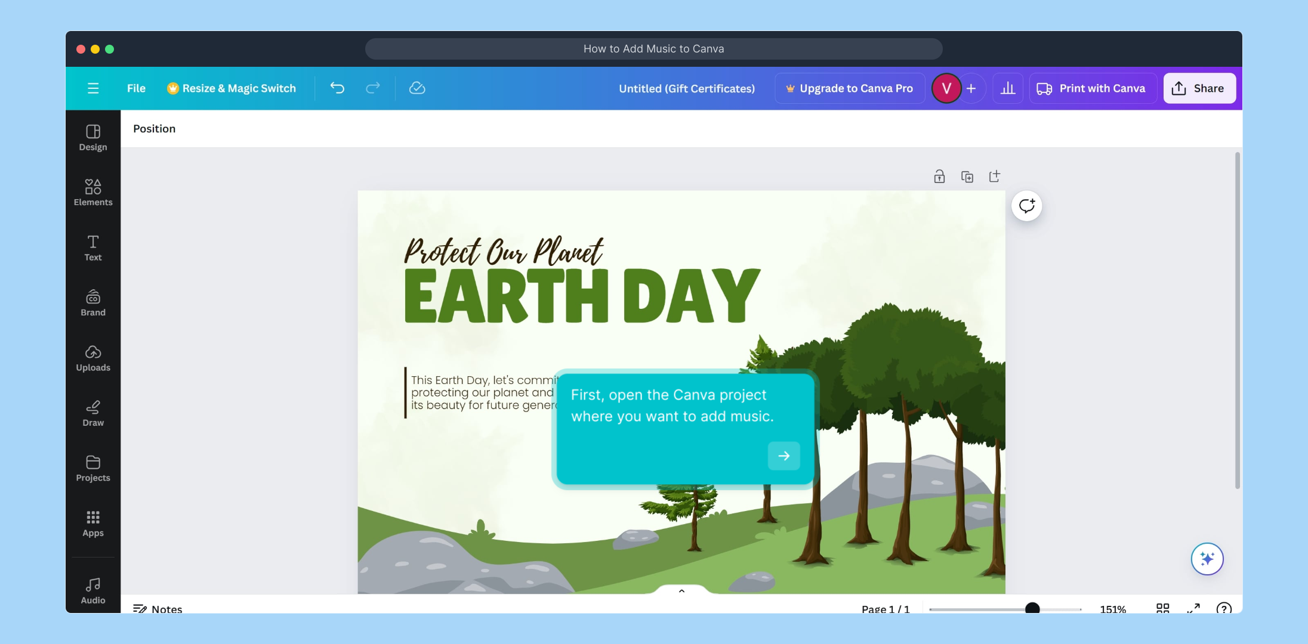This screenshot has width=1308, height=644.
Task: Click Upgrade to Canva Pro button
Action: point(850,88)
